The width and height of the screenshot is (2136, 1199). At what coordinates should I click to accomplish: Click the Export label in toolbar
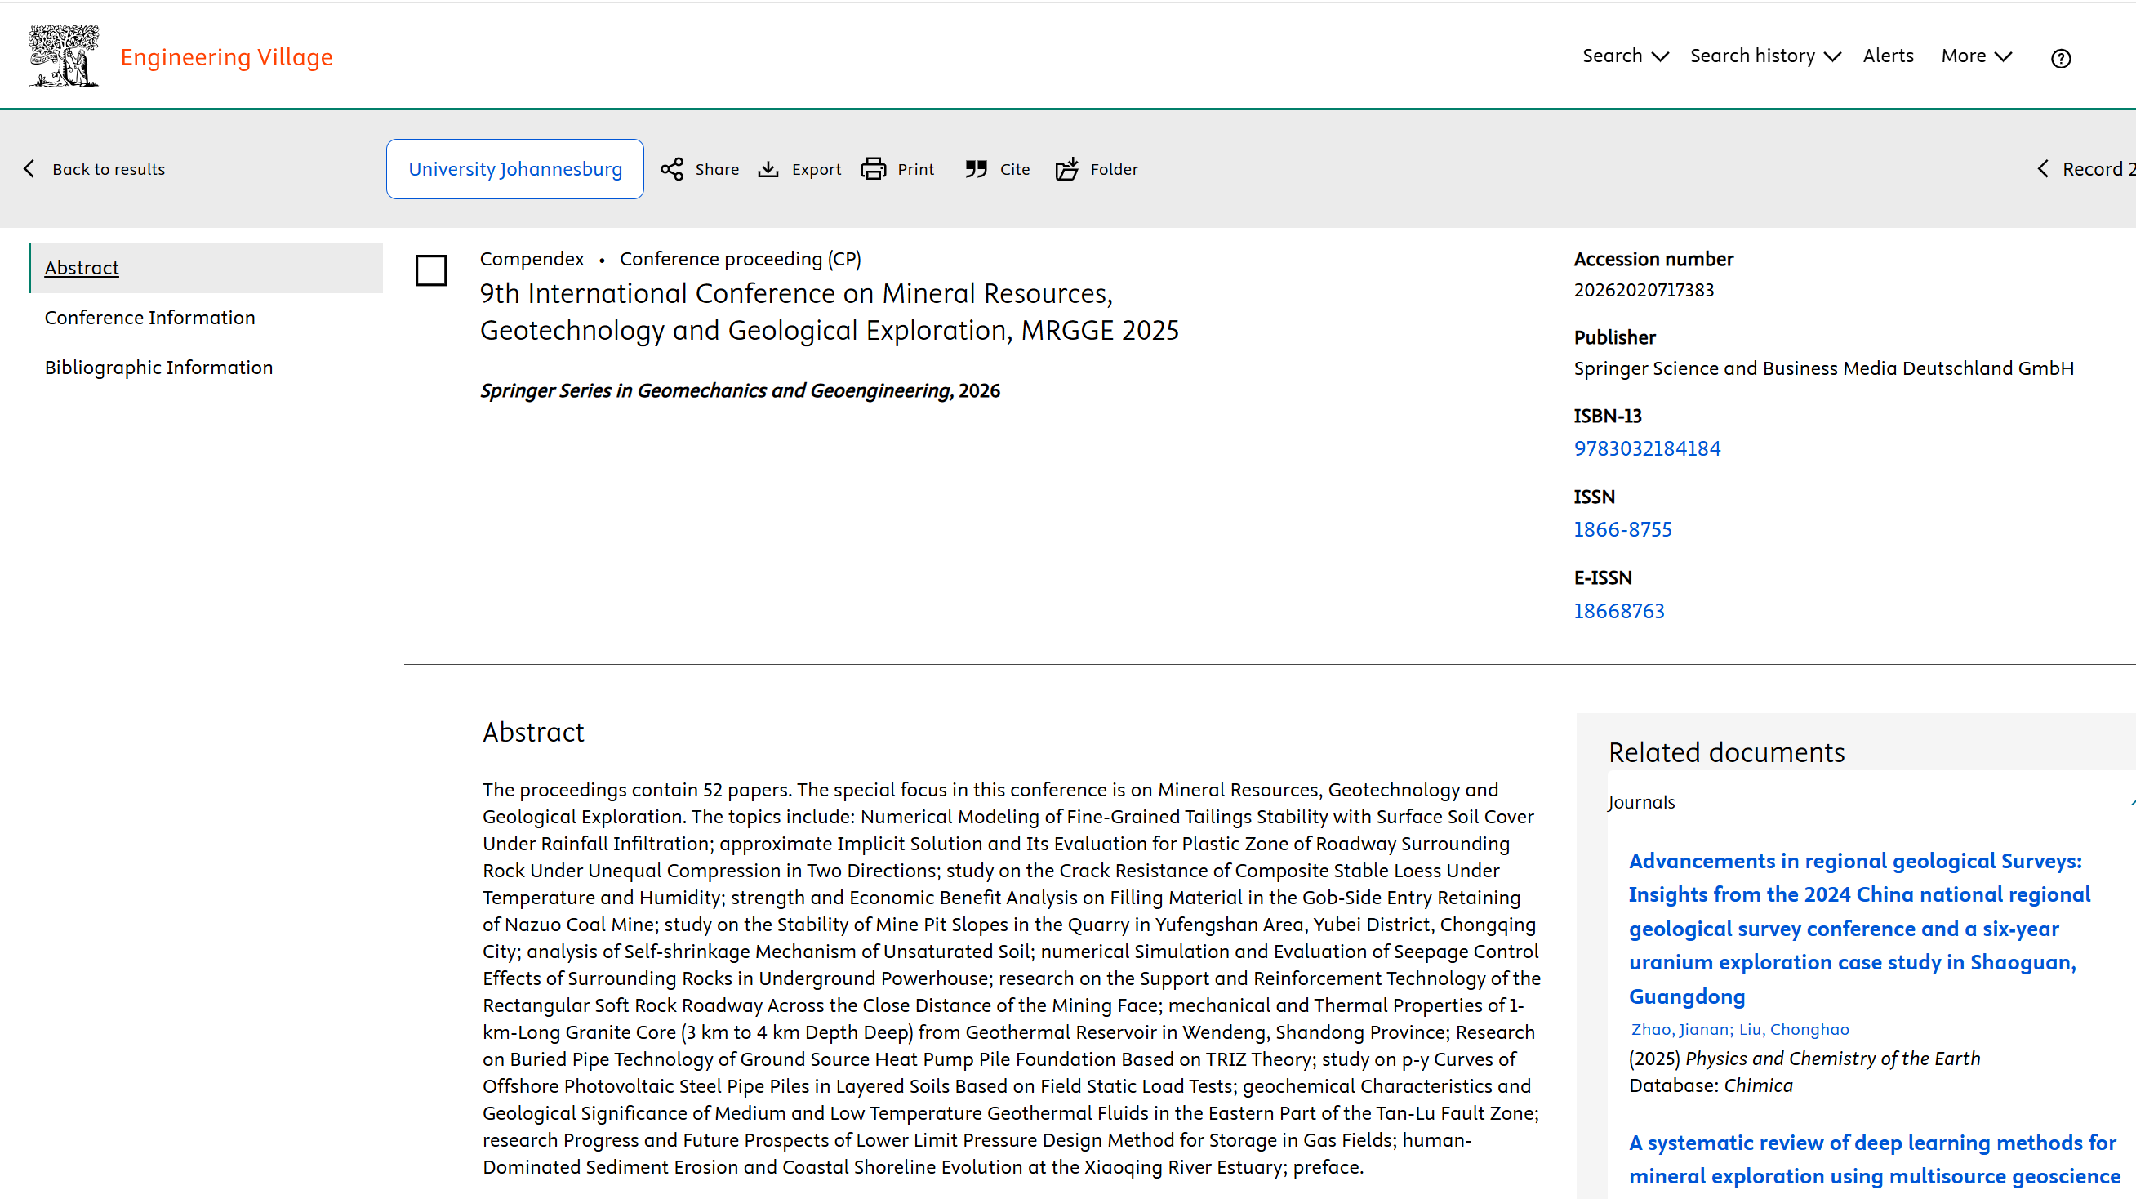pyautogui.click(x=816, y=169)
